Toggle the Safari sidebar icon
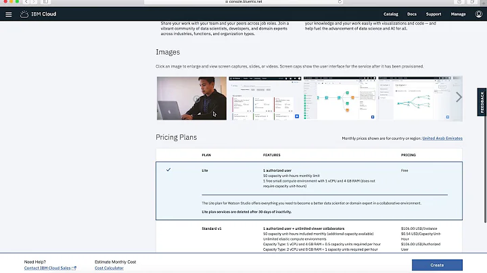 click(x=45, y=2)
